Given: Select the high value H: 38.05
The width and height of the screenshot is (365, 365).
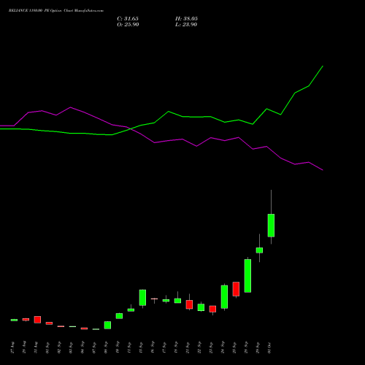Looking at the screenshot, I should click(x=186, y=19).
